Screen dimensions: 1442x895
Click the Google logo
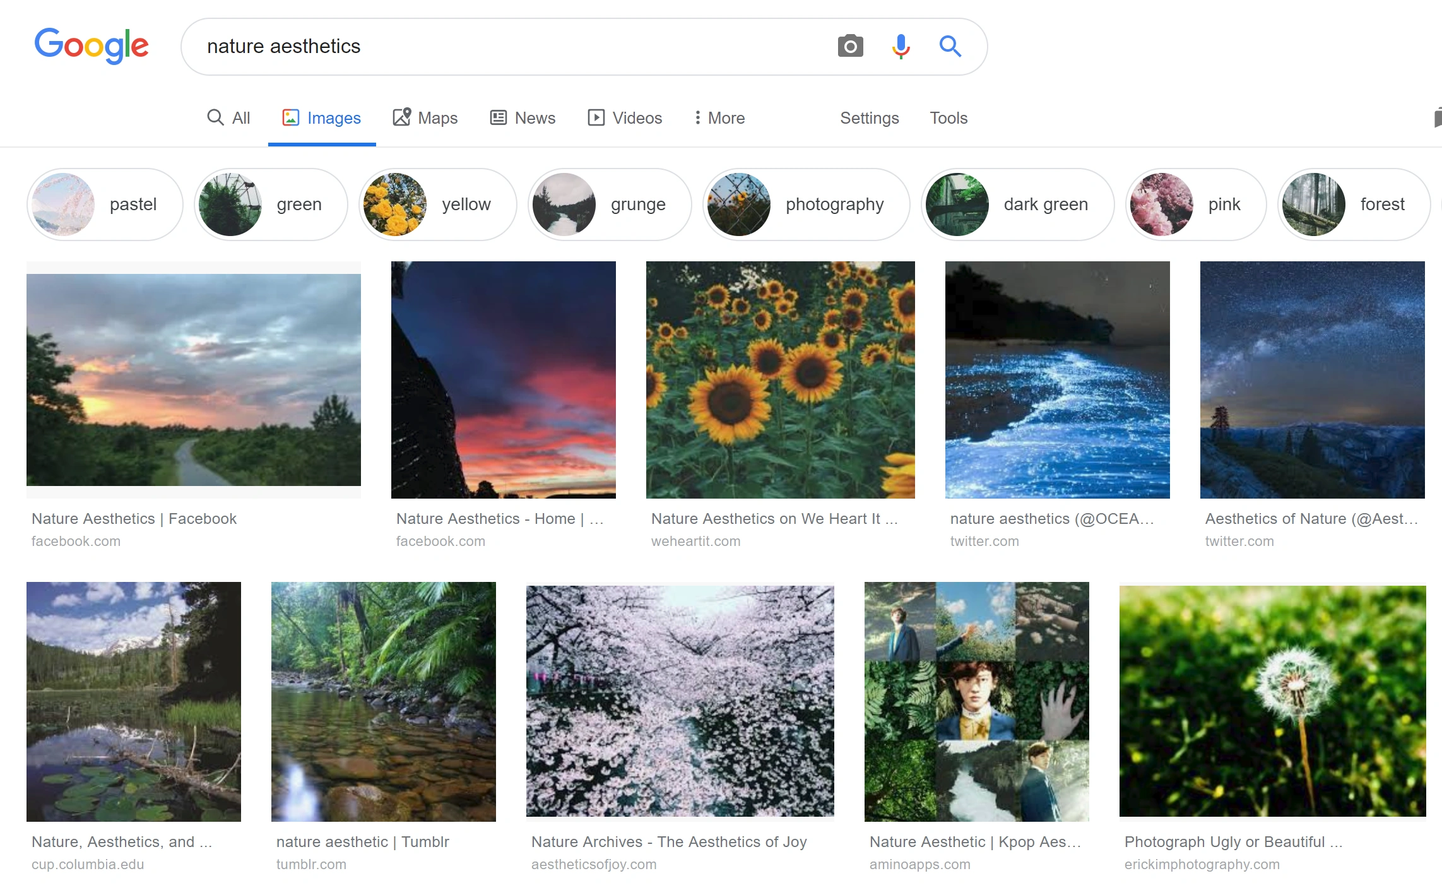click(92, 45)
